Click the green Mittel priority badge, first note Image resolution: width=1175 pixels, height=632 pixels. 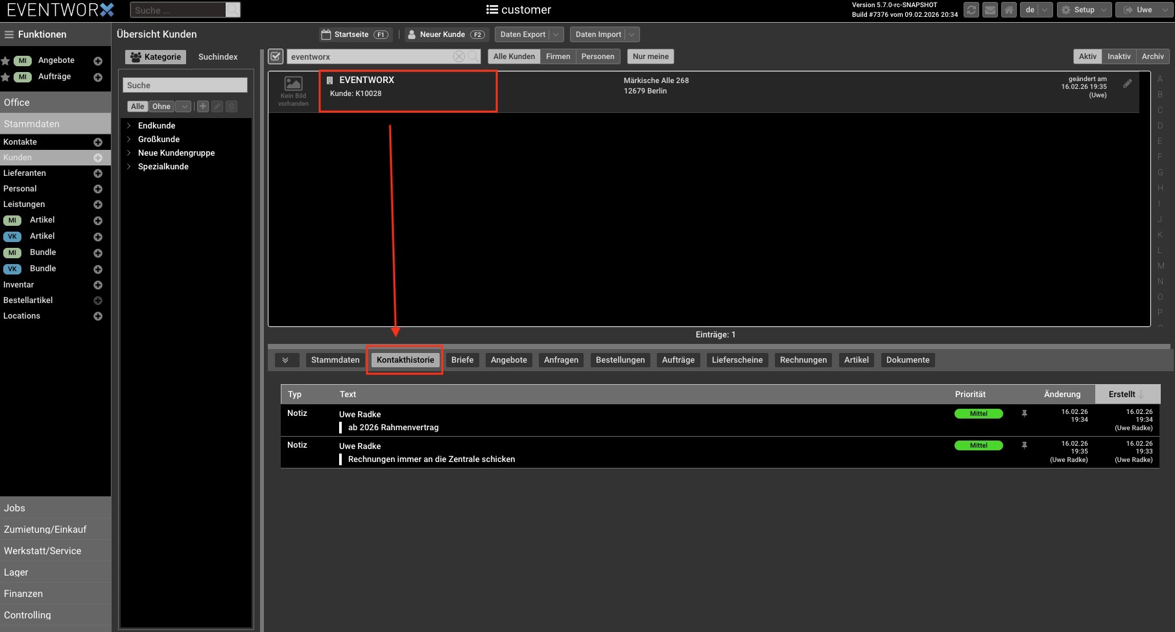(978, 414)
